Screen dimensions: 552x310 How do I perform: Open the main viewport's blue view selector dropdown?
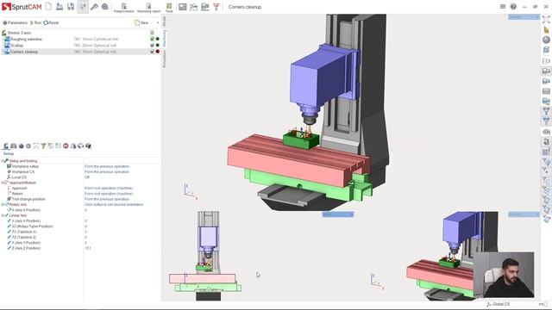[524, 17]
